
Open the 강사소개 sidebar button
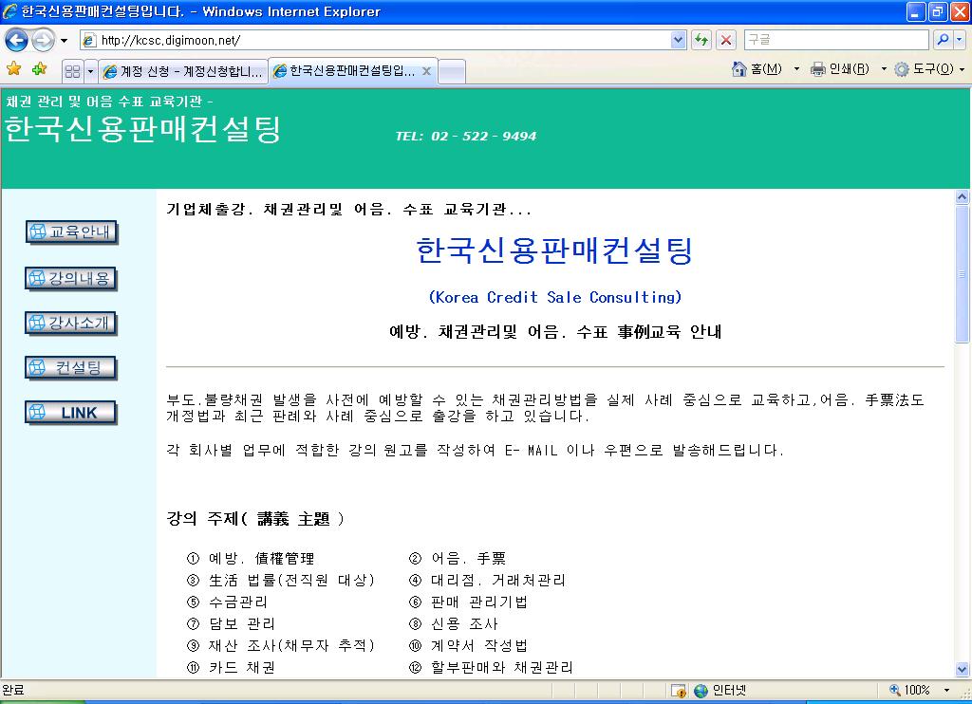(x=71, y=323)
